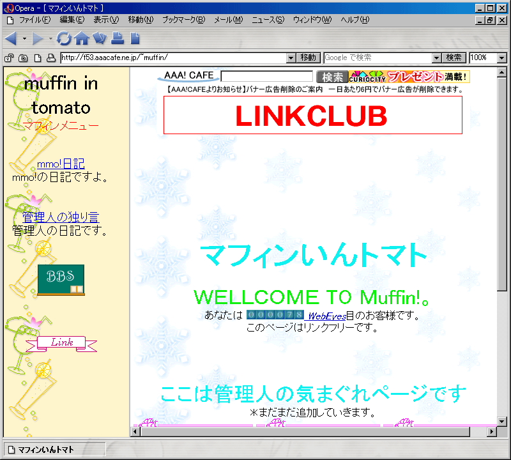
Task: Click the vertical scrollbar thumb
Action: [x=502, y=184]
